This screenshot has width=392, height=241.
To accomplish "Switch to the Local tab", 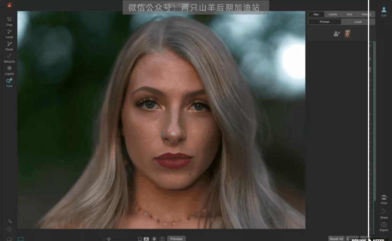I will click(358, 22).
